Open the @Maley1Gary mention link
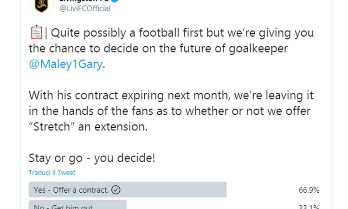Image resolution: width=348 pixels, height=209 pixels. tap(66, 64)
